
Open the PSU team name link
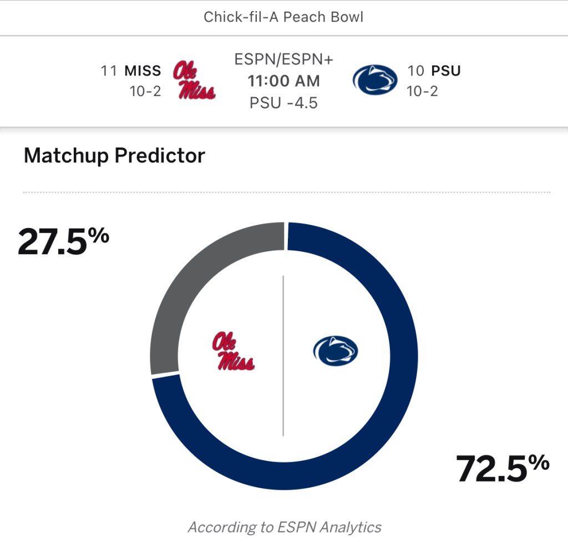click(x=446, y=71)
